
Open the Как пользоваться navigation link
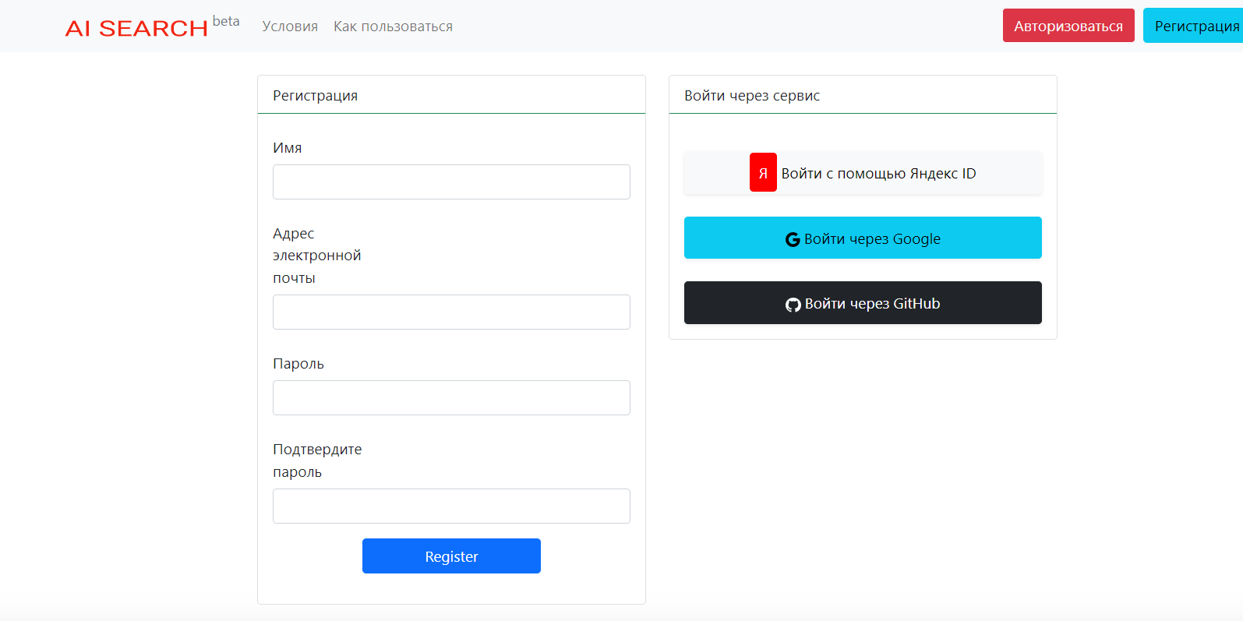(393, 26)
